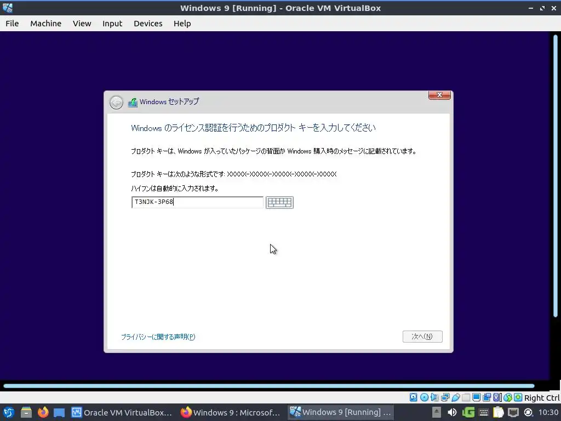Launch the file manager from the taskbar
Screen dimensions: 561x421
(x=26, y=412)
